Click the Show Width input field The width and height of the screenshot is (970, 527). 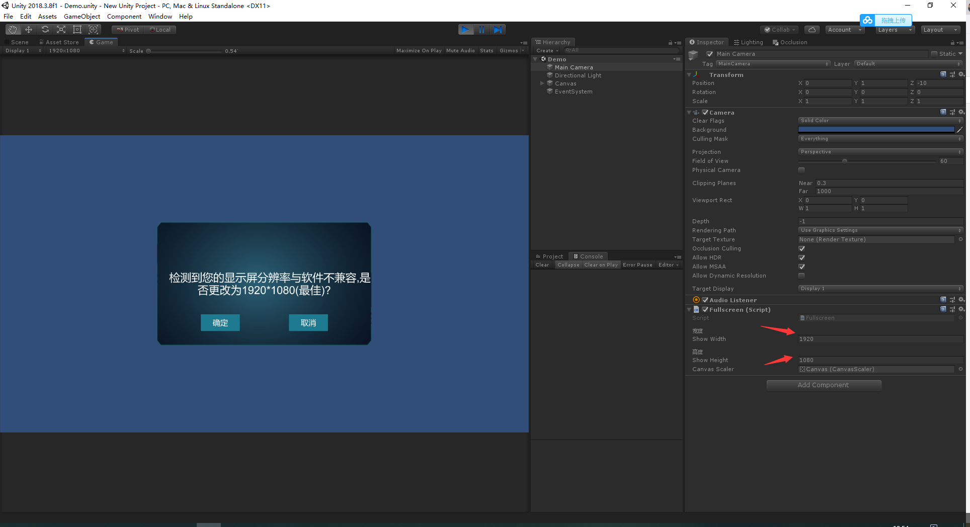click(879, 339)
